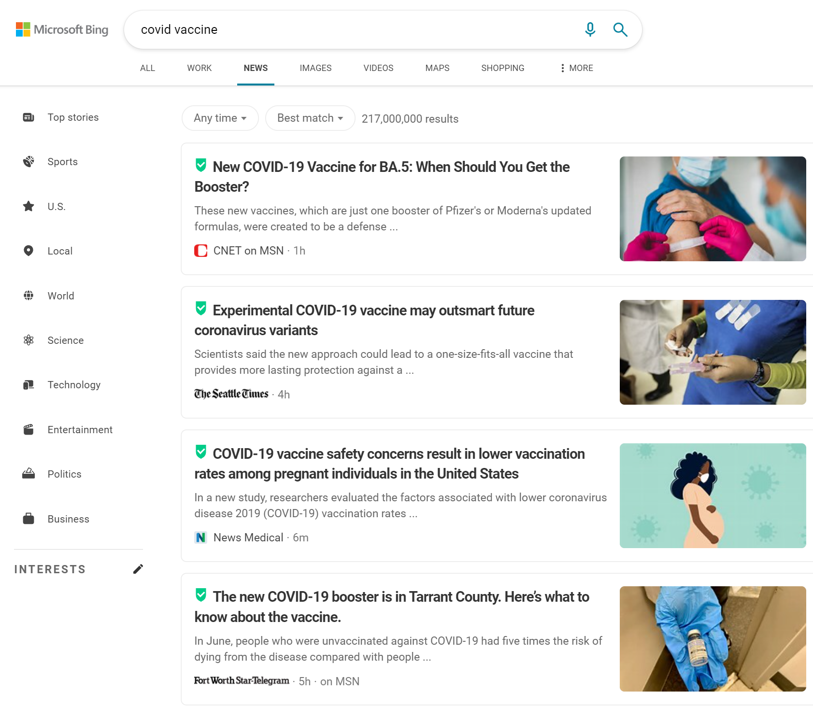This screenshot has height=707, width=813.
Task: Open the Politics news category
Action: tap(64, 474)
